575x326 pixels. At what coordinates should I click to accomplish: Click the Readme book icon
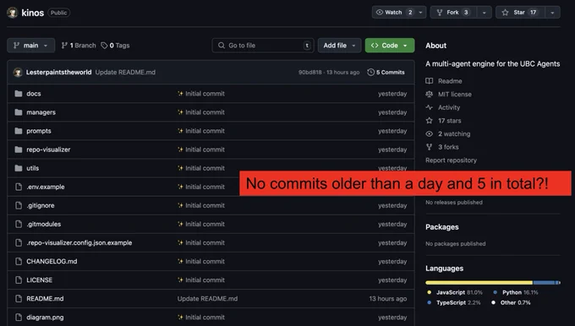pos(429,81)
